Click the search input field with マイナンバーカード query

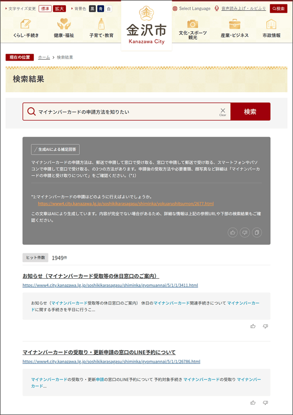coord(127,112)
